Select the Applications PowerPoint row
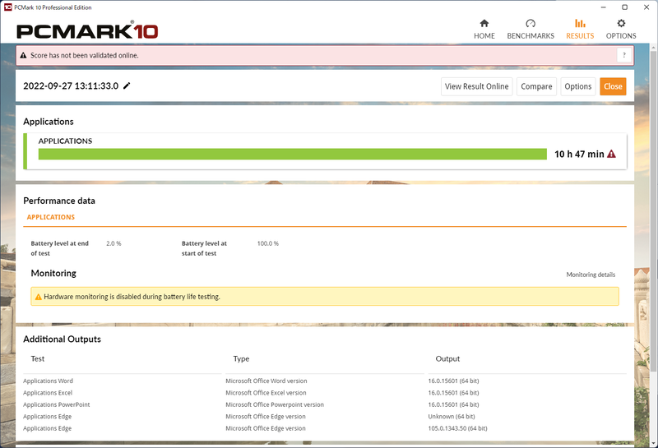 (x=325, y=404)
